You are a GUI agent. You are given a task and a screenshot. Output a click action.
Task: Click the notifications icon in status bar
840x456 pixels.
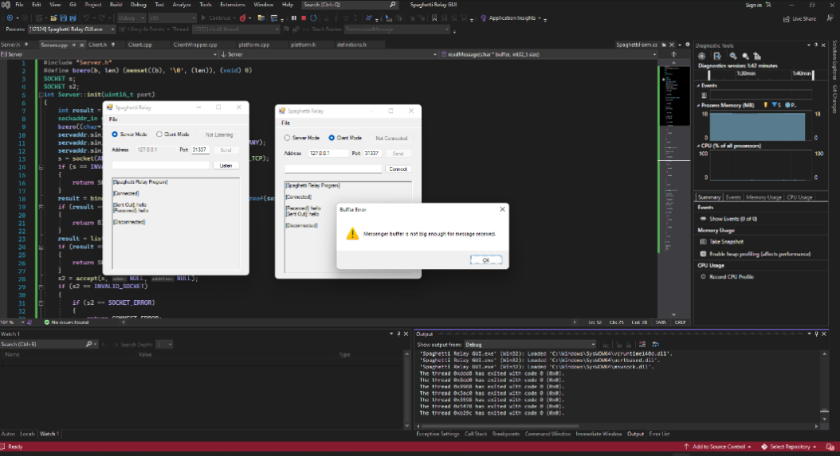830,446
